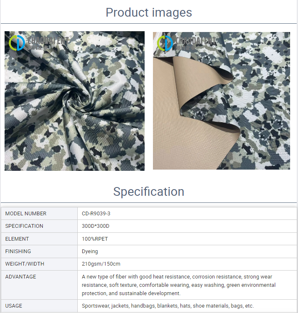The image size is (298, 313).
Task: Open the folded fabric with beige backing image
Action: point(222,101)
